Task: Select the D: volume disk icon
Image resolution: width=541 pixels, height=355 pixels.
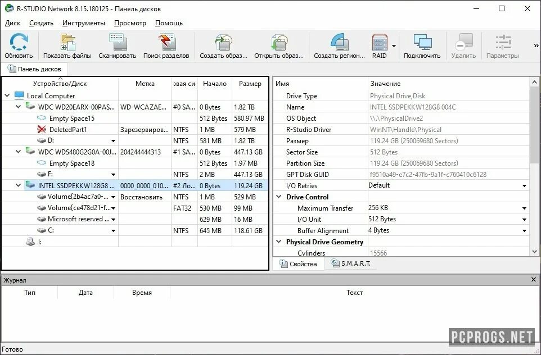Action: coord(42,140)
